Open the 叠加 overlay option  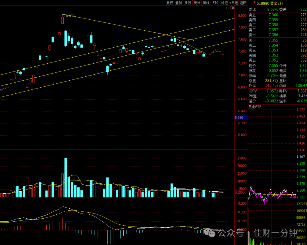[179, 3]
